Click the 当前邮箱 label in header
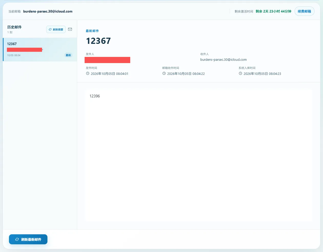Viewport: 323px width, 252px height. (x=14, y=12)
